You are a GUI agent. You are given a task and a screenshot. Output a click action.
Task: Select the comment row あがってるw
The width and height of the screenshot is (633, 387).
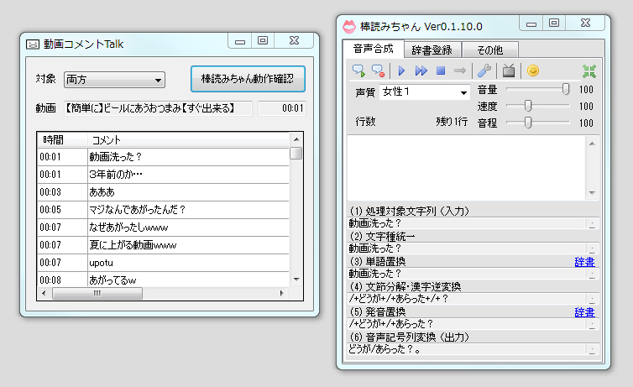[164, 280]
